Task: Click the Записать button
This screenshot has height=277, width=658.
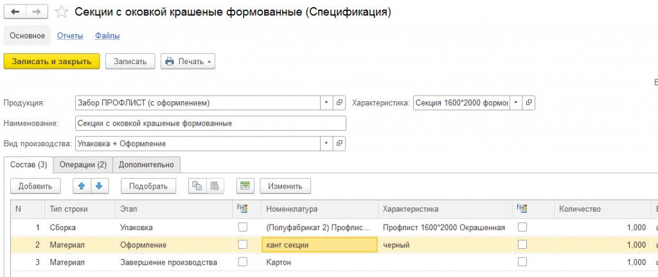Action: [x=130, y=62]
